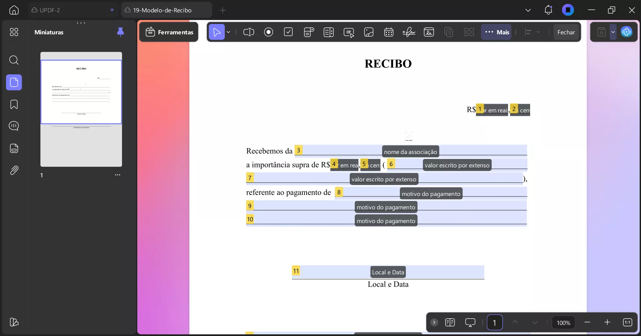Open the Comments panel icon
Screen dimensions: 641x336
coord(14,126)
